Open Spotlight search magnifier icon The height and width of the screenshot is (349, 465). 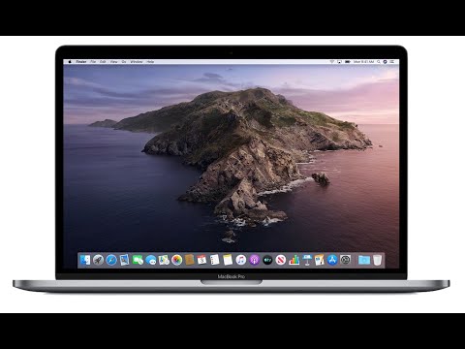[379, 61]
